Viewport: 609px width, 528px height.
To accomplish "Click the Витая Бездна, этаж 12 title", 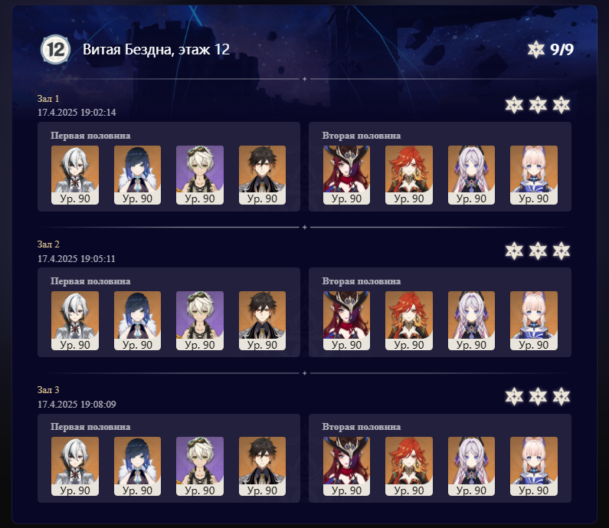I will [156, 49].
